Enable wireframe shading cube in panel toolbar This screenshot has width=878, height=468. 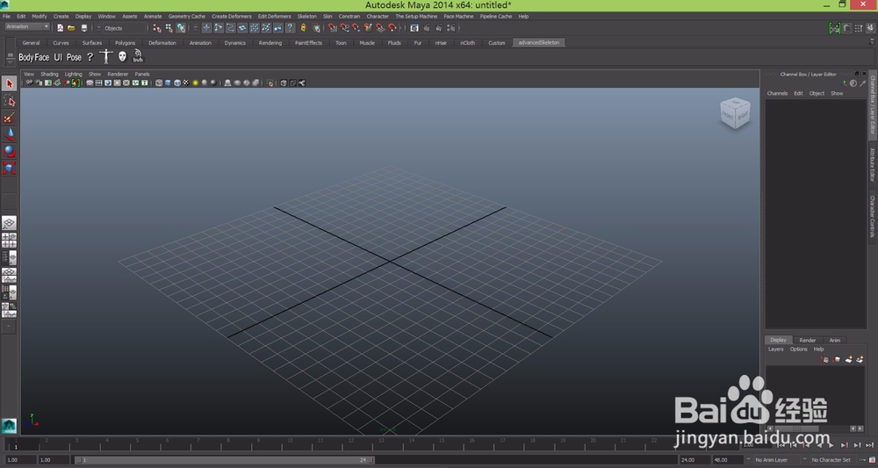pos(159,83)
